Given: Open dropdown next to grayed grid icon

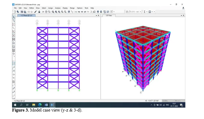Looking at the screenshot, I should [x=114, y=12].
